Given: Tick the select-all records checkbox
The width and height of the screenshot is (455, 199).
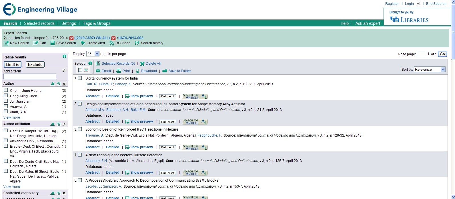Looking at the screenshot, I should pos(80,70).
